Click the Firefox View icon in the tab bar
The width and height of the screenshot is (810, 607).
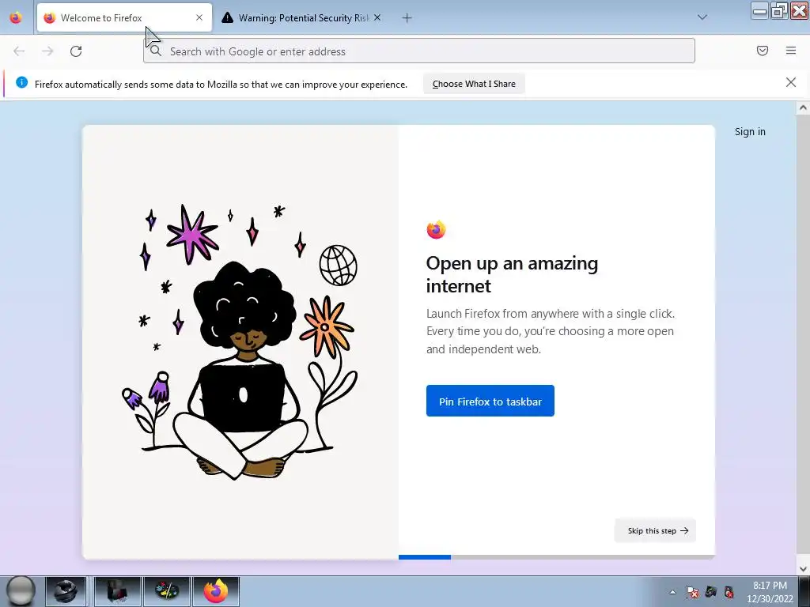pos(16,17)
